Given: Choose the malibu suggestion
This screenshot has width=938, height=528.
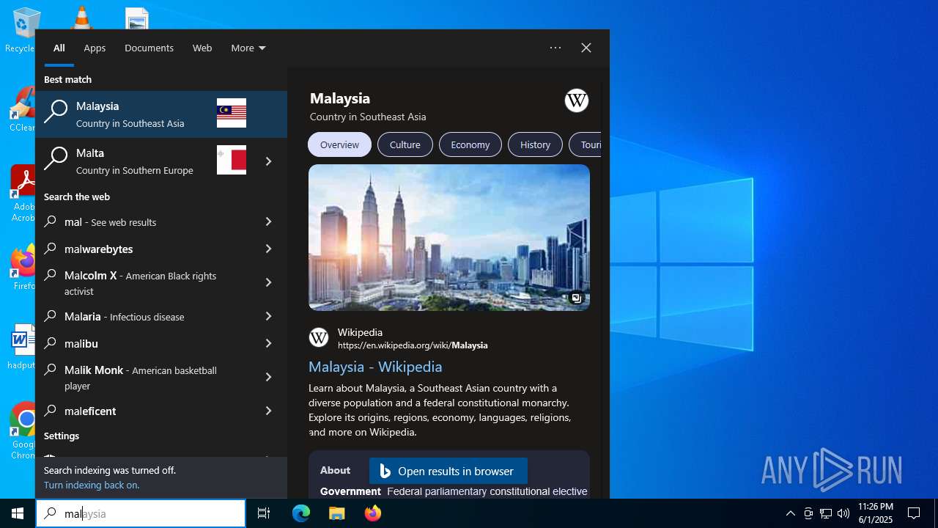Looking at the screenshot, I should tap(144, 343).
